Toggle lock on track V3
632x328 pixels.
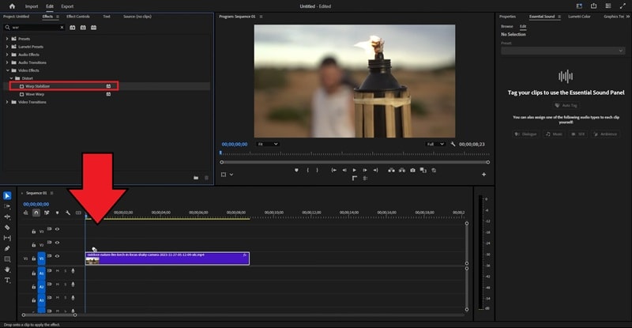(x=34, y=232)
